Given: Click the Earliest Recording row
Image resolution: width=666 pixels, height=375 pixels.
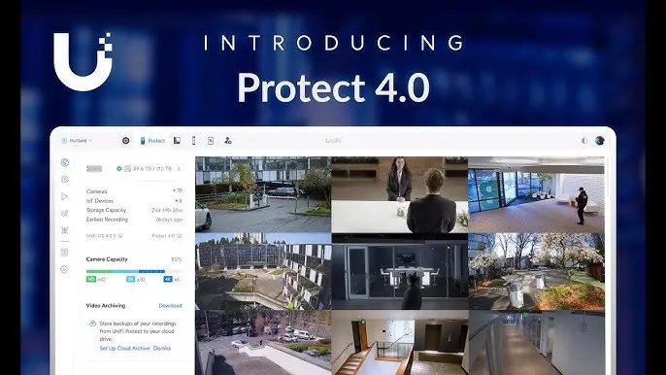Looking at the screenshot, I should point(134,220).
